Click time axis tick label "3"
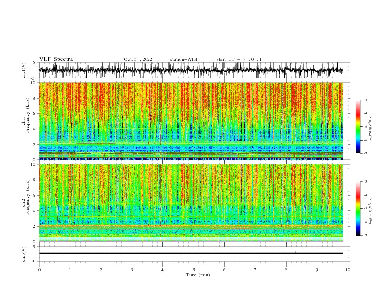Screen dimensions: 392x303 (132, 270)
